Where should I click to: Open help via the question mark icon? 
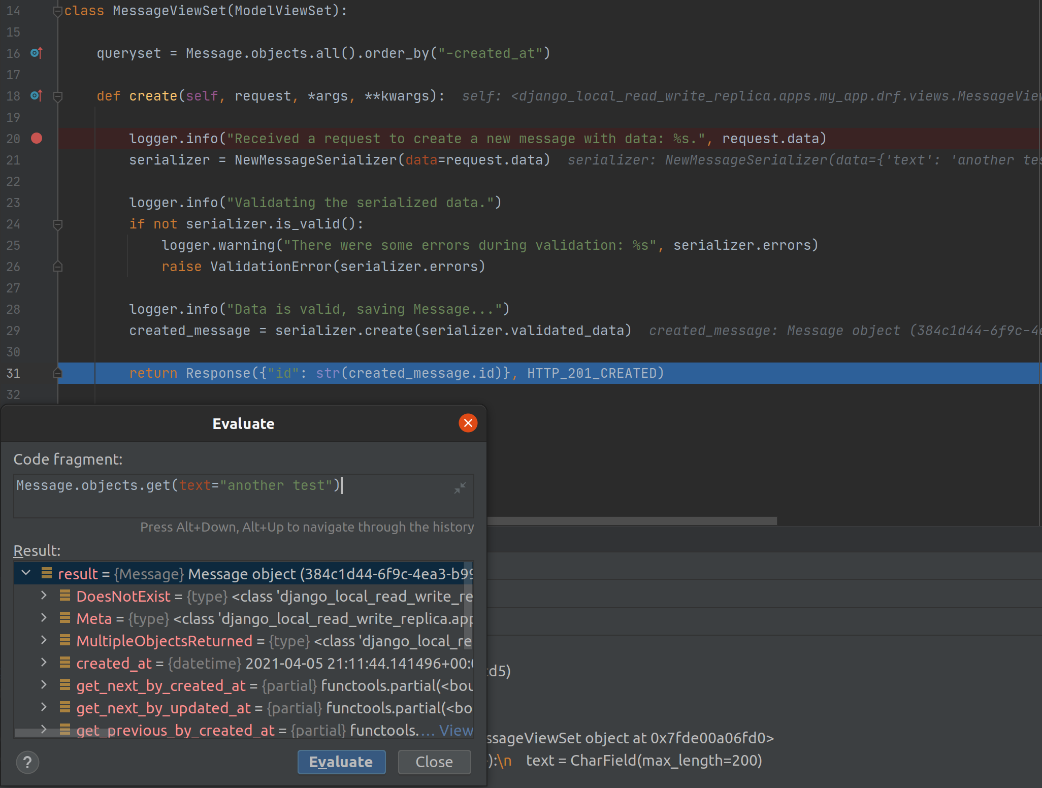[27, 762]
